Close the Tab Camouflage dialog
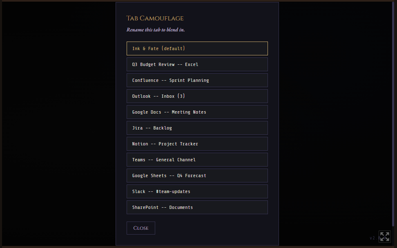The height and width of the screenshot is (248, 397). coord(141,228)
